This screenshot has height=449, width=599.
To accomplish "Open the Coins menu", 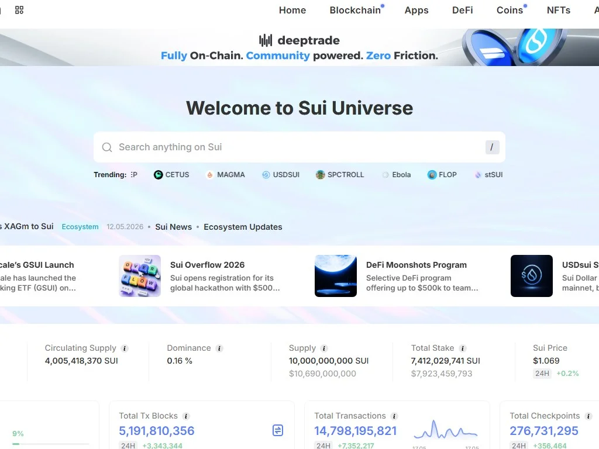I will tap(510, 11).
